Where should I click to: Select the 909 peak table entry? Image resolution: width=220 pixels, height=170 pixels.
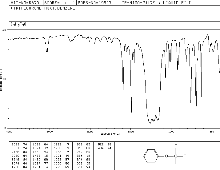(83, 144)
